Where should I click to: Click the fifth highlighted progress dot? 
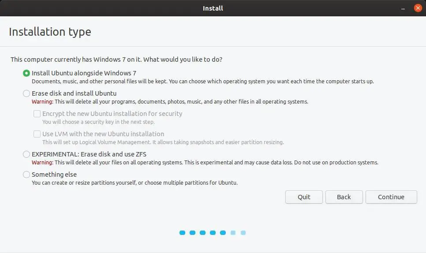(223, 233)
